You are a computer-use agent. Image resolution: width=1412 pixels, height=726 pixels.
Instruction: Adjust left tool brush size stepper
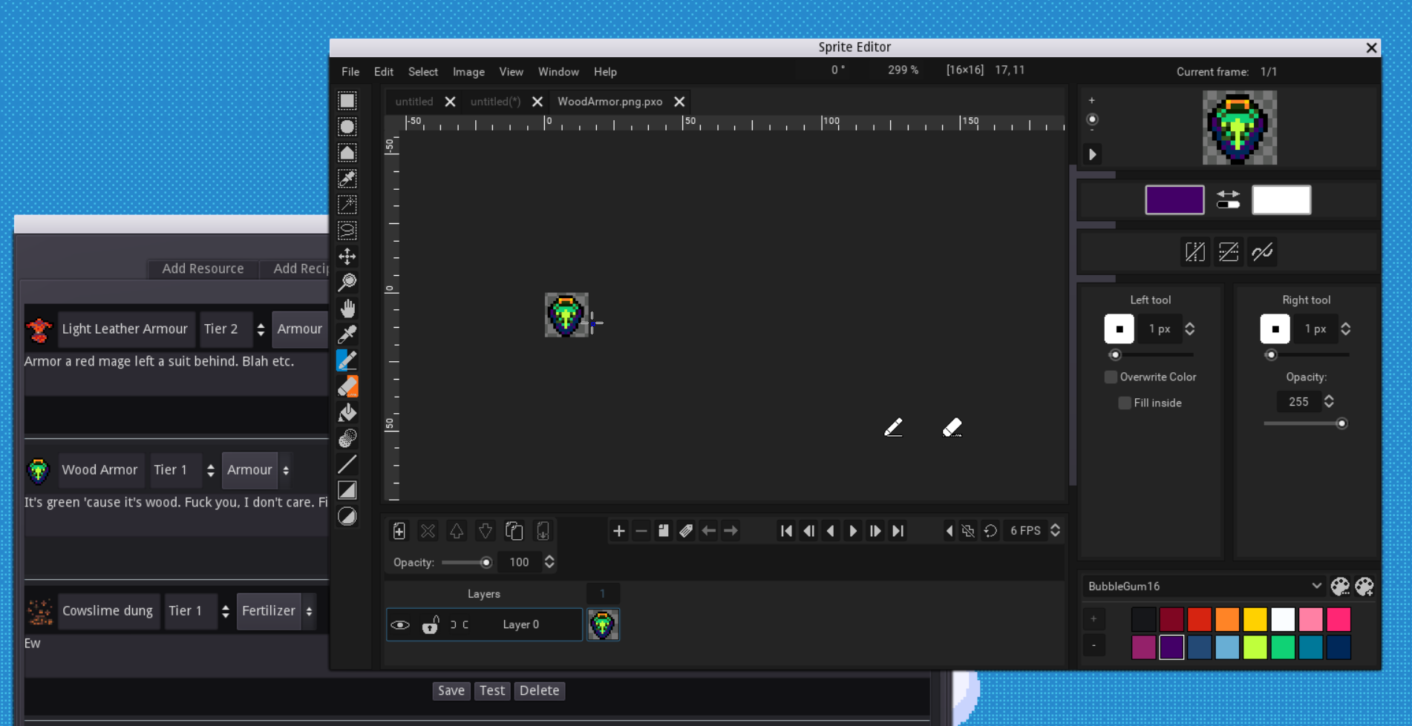[x=1189, y=329]
